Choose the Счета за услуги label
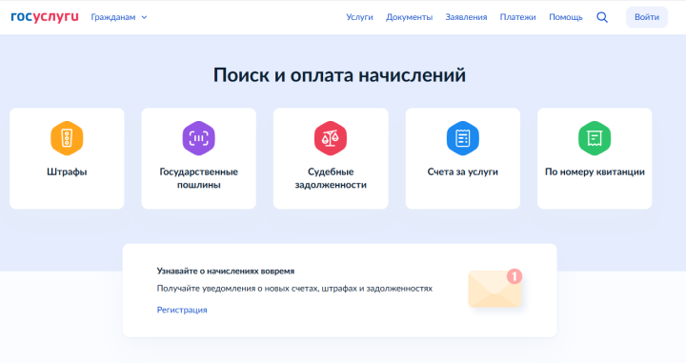The image size is (686, 363). click(x=462, y=171)
